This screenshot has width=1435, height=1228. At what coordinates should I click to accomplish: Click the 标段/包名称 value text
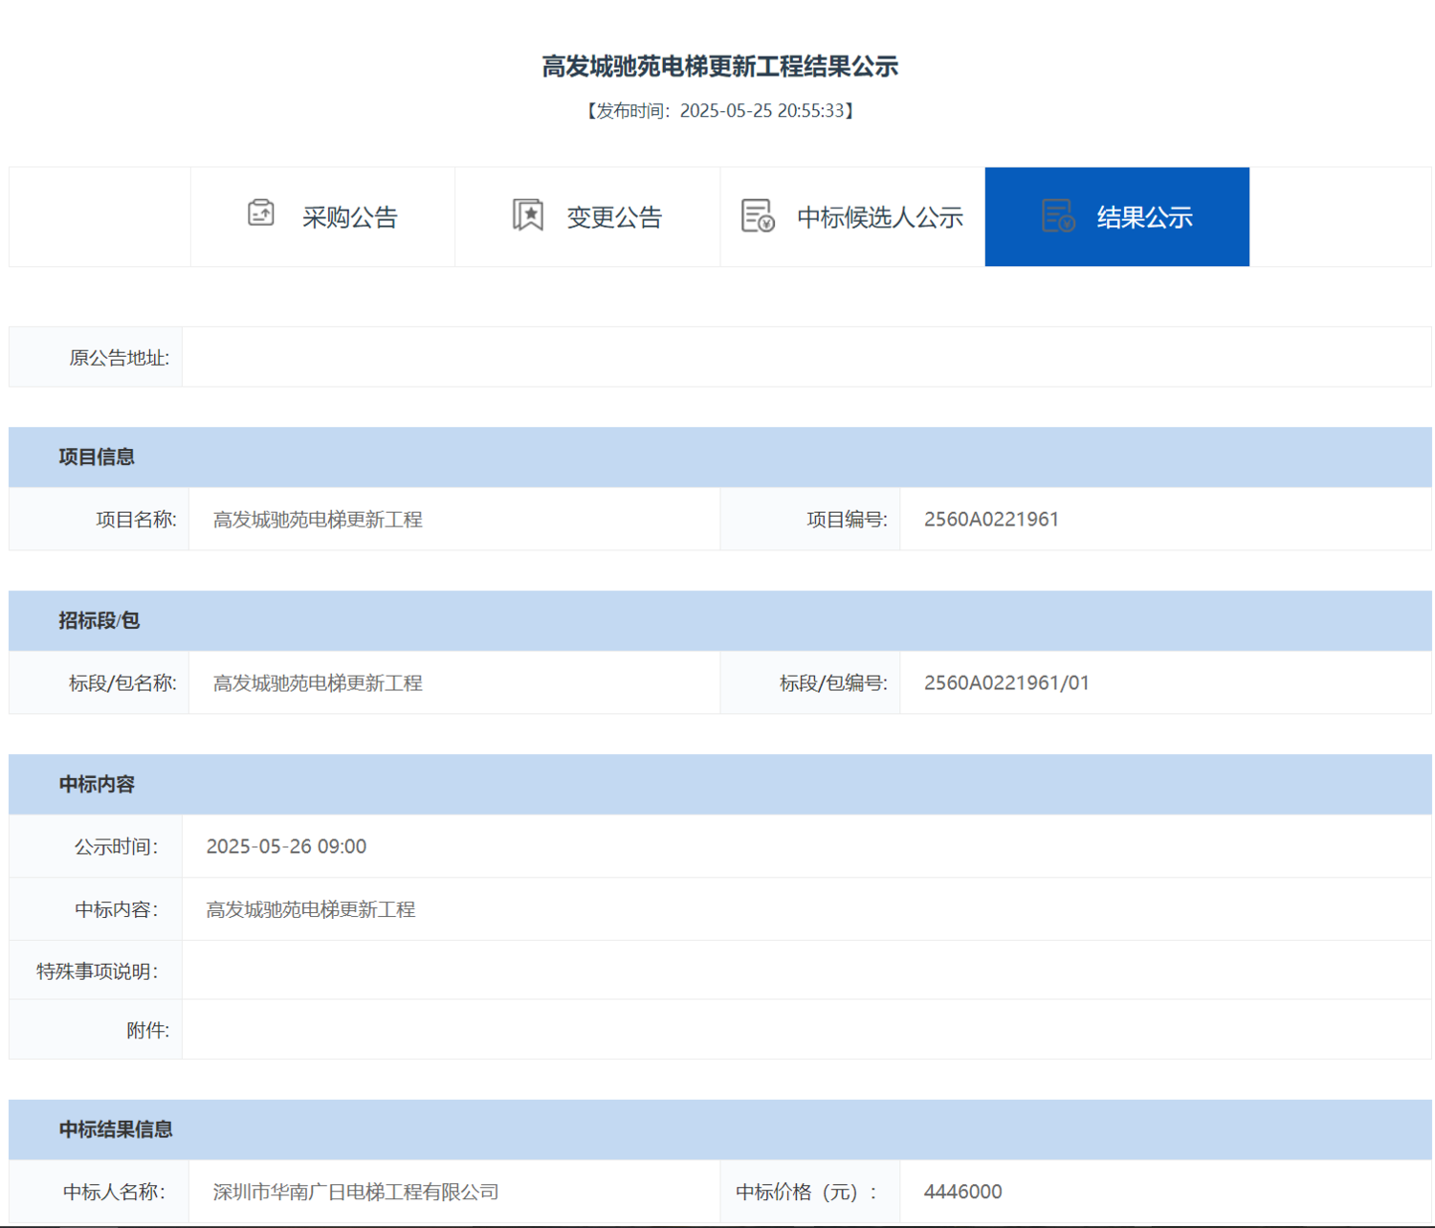pos(318,683)
